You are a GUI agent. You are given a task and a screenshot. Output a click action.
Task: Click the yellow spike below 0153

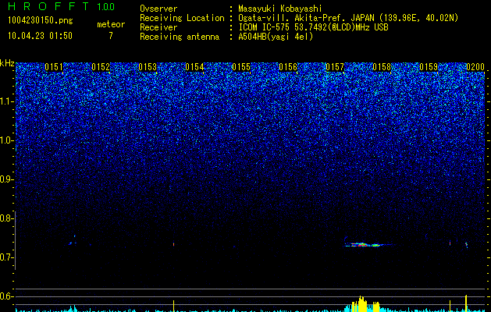point(173,306)
